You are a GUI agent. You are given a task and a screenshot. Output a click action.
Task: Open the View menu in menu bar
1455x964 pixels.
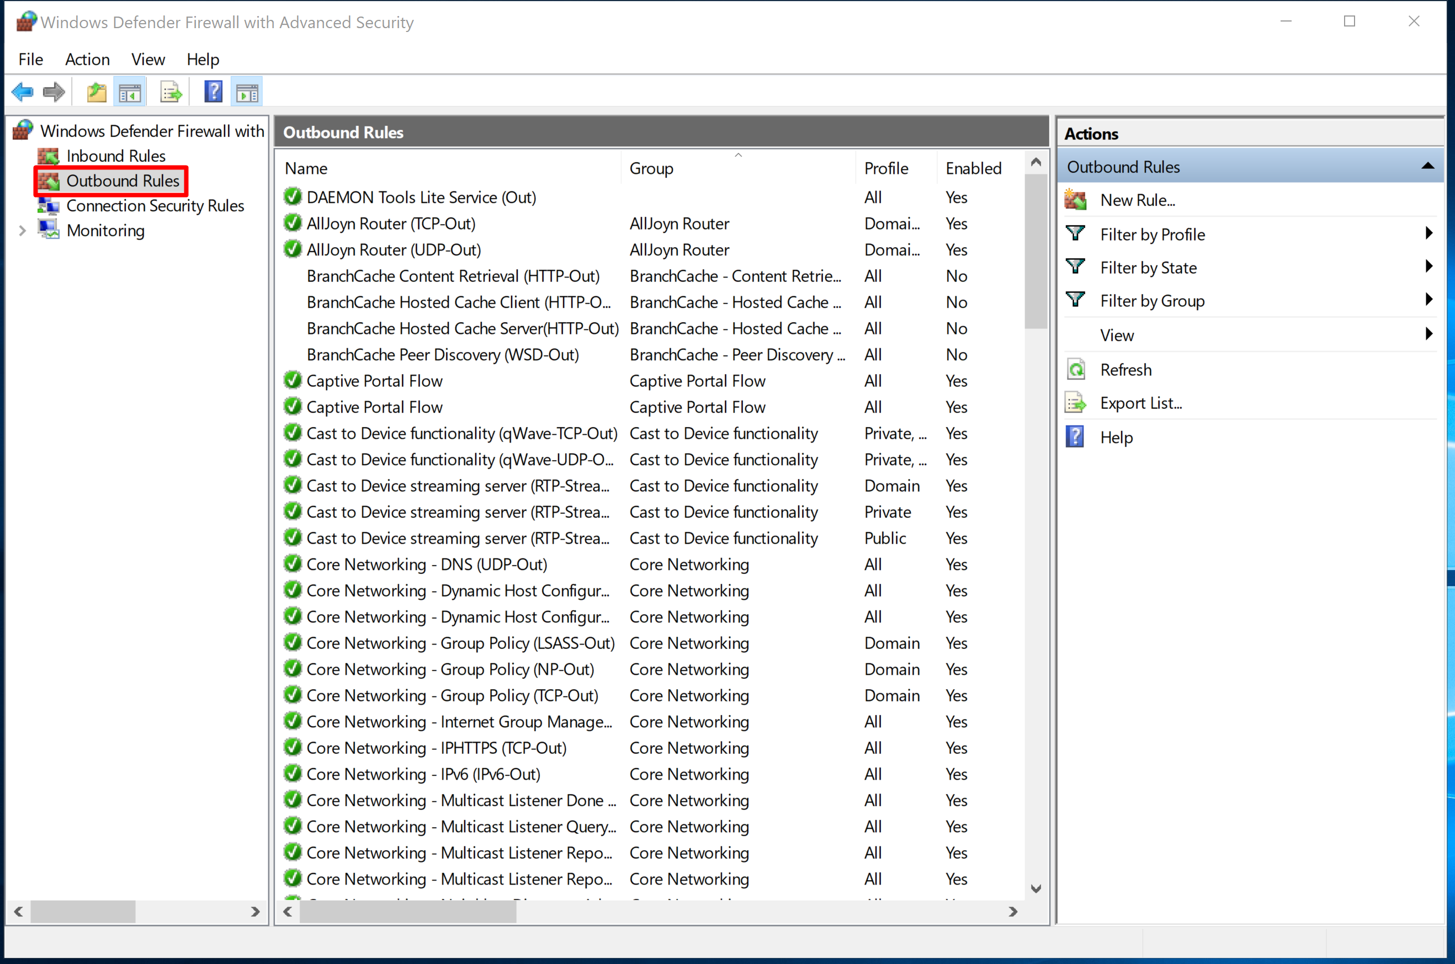(x=148, y=59)
